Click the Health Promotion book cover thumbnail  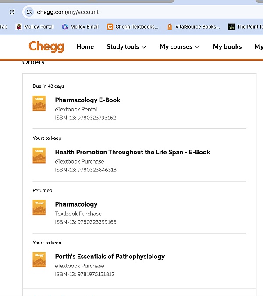pos(39,156)
